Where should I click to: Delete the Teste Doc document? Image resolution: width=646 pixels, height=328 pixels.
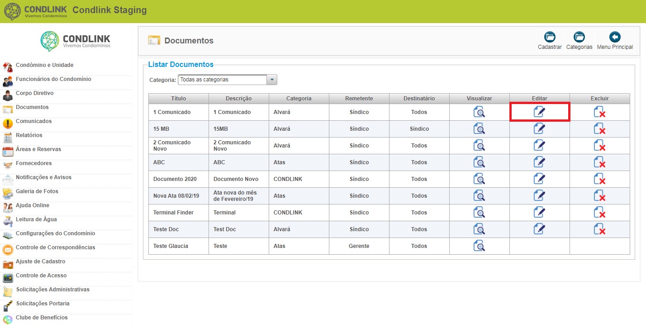pyautogui.click(x=599, y=229)
